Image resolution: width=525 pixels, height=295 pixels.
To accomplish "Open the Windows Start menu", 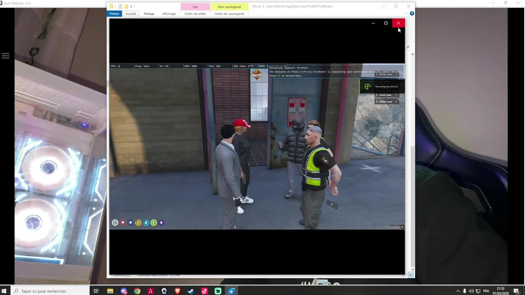I will (x=4, y=291).
